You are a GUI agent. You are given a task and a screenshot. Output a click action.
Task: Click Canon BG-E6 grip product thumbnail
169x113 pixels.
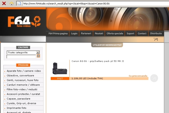point(60,68)
